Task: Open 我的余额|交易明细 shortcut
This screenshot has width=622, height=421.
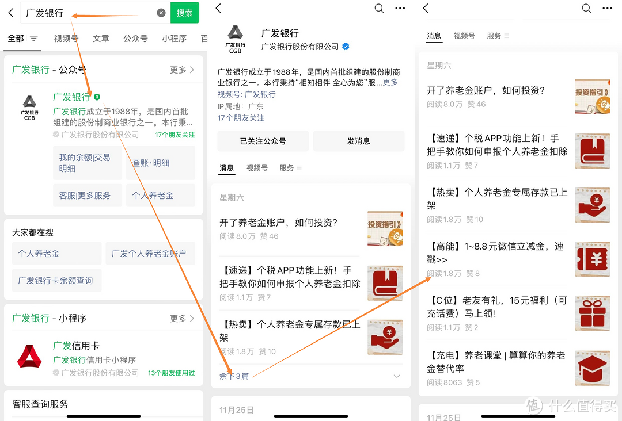Action: click(88, 163)
